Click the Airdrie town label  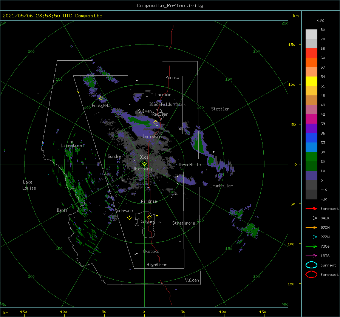pos(149,201)
